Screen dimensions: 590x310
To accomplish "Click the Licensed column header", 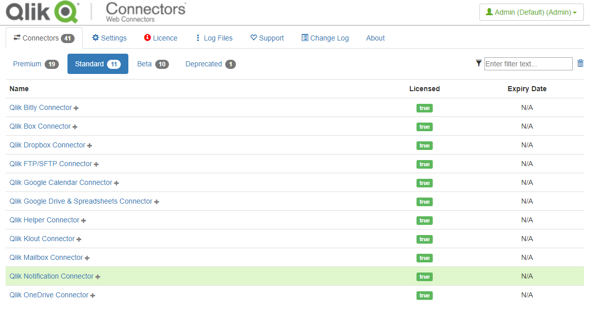I will (425, 89).
